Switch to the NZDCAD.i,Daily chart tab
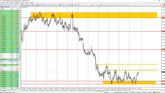 click(126, 90)
